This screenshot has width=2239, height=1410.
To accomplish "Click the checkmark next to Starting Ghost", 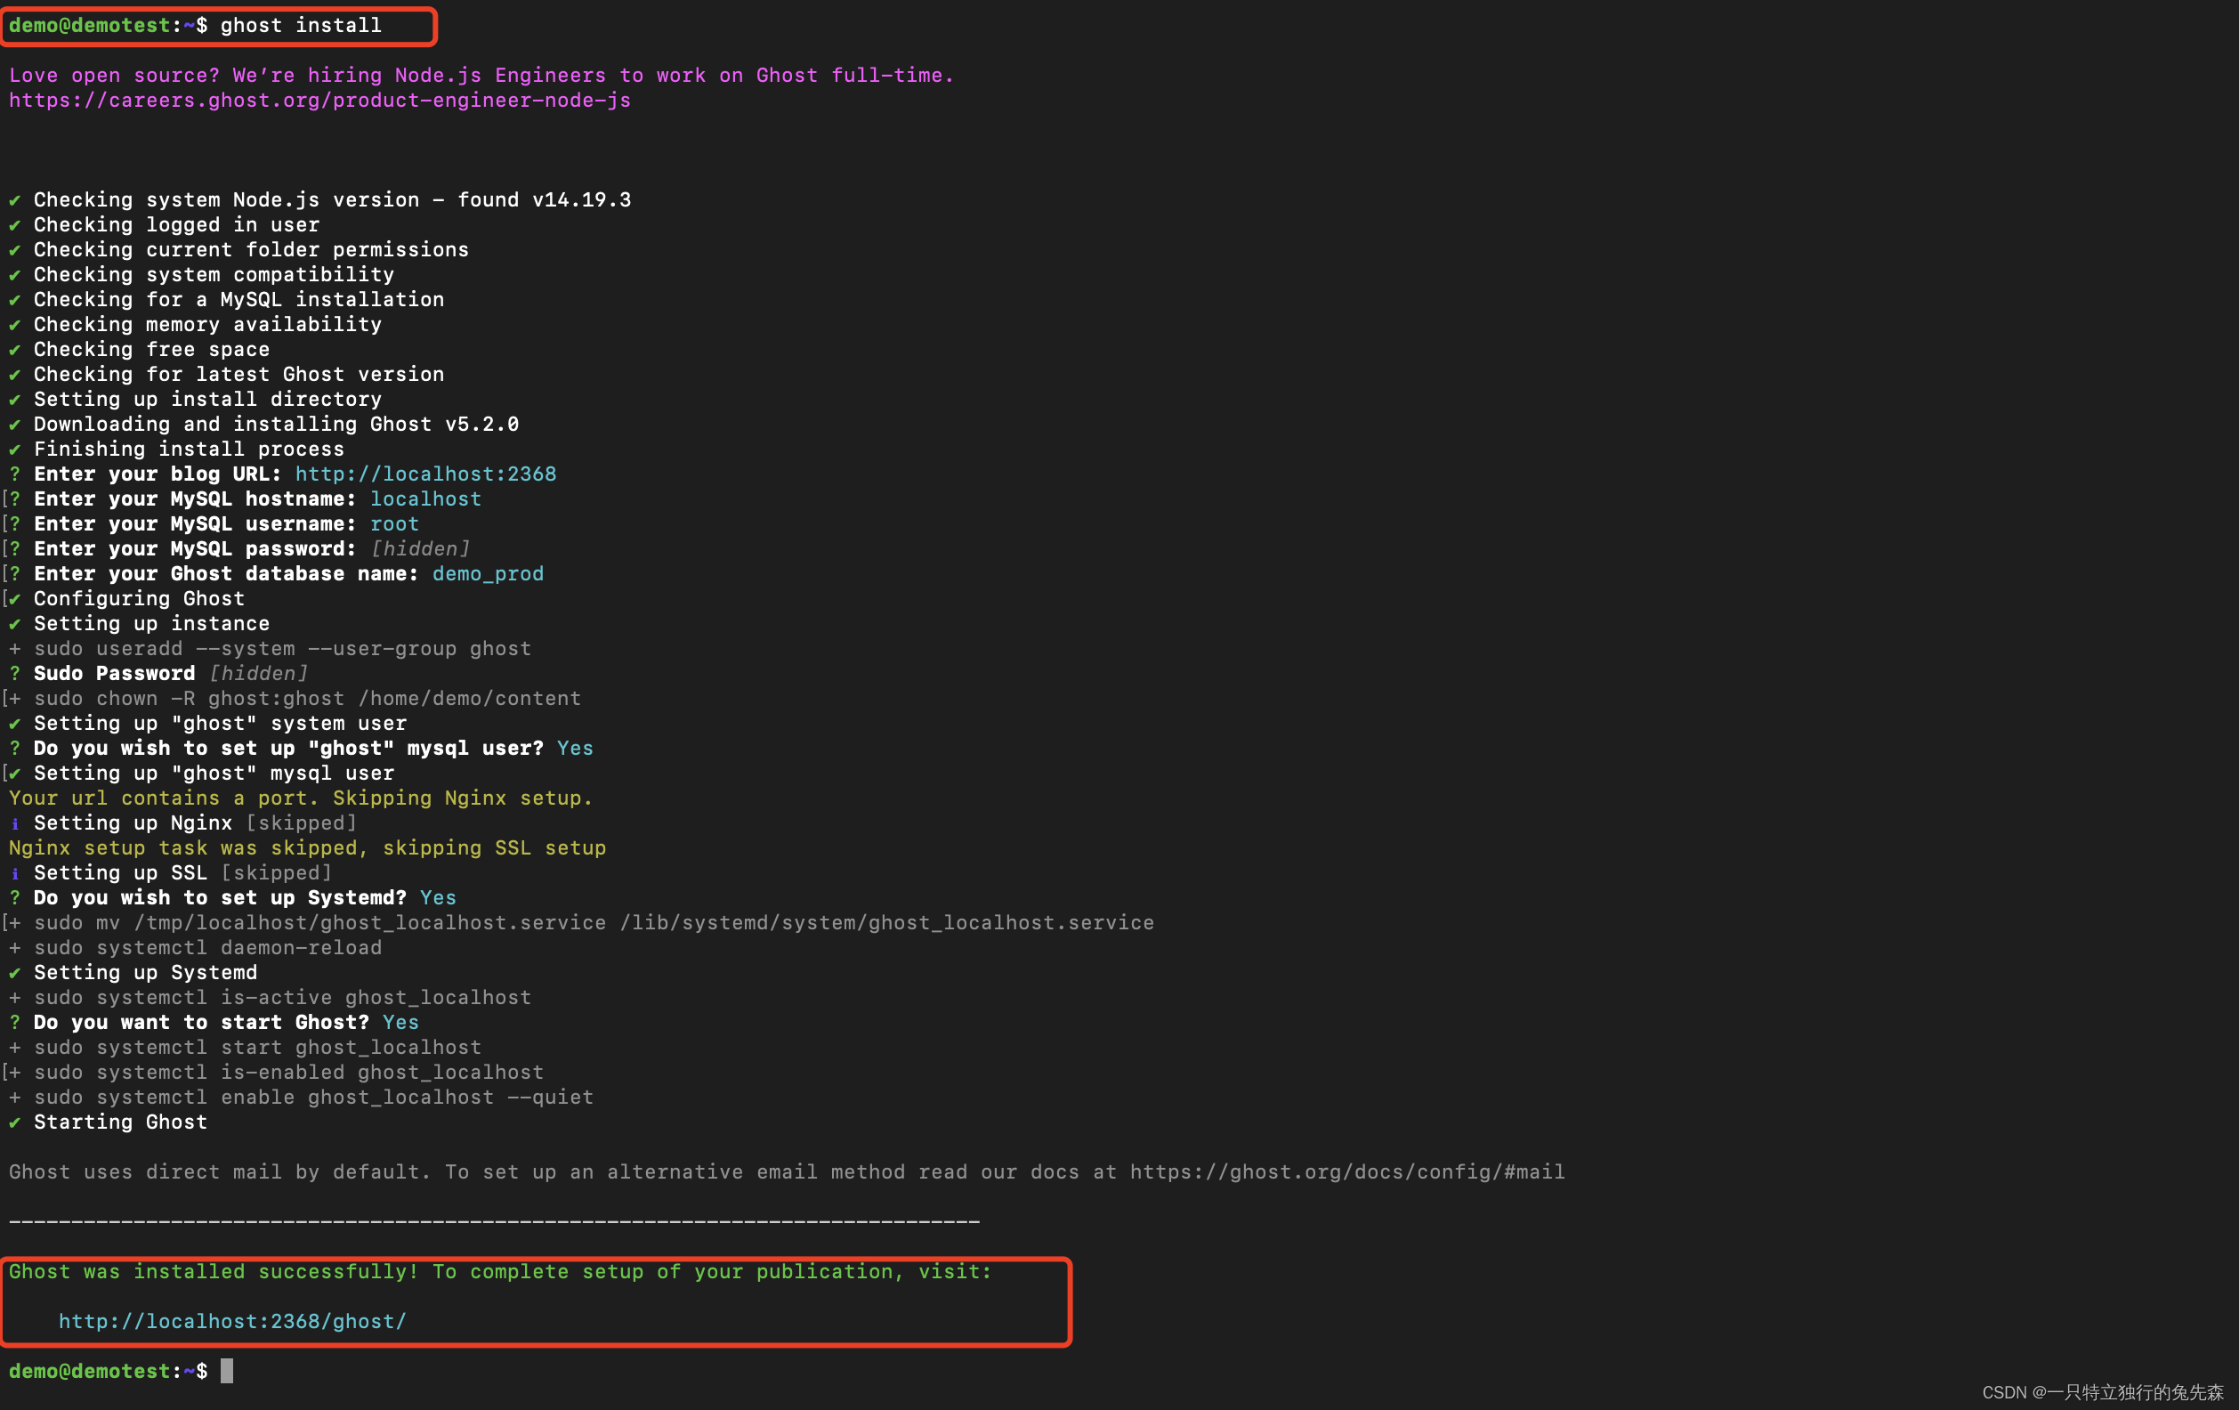I will pos(15,1122).
